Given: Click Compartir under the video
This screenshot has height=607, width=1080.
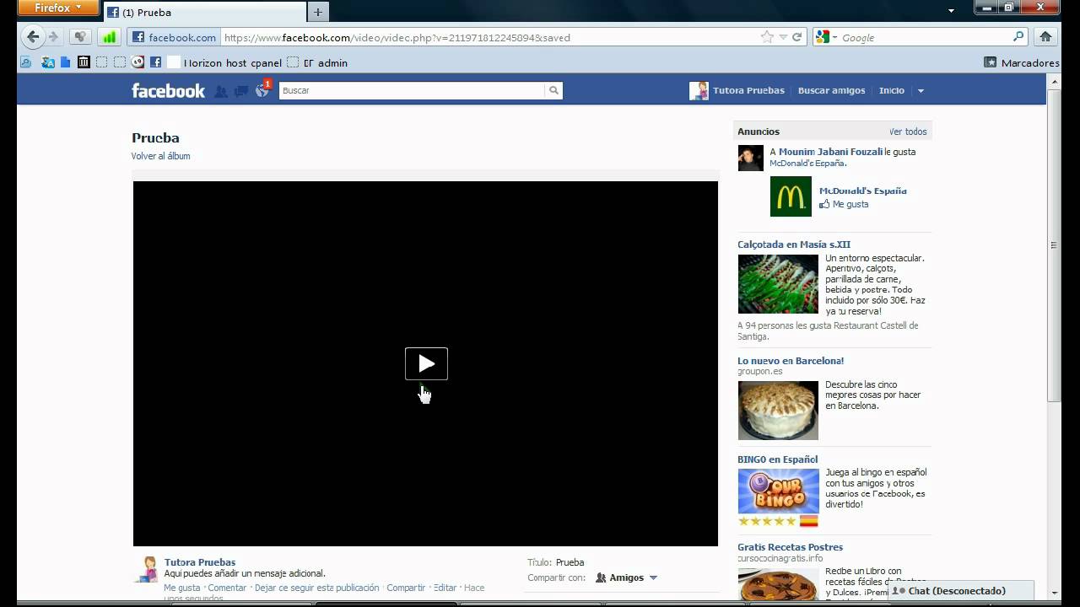Looking at the screenshot, I should [406, 588].
